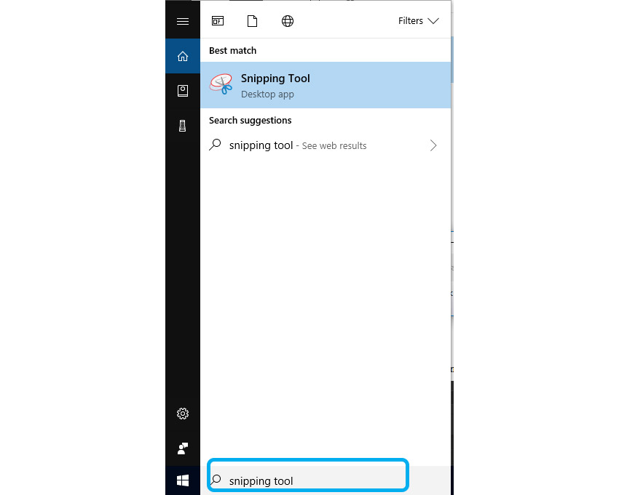619x495 pixels.
Task: Click 'See web results' text
Action: point(334,146)
